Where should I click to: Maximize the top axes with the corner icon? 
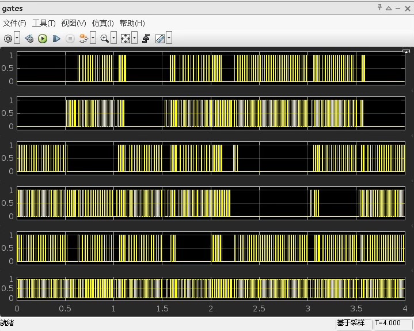tap(406, 51)
